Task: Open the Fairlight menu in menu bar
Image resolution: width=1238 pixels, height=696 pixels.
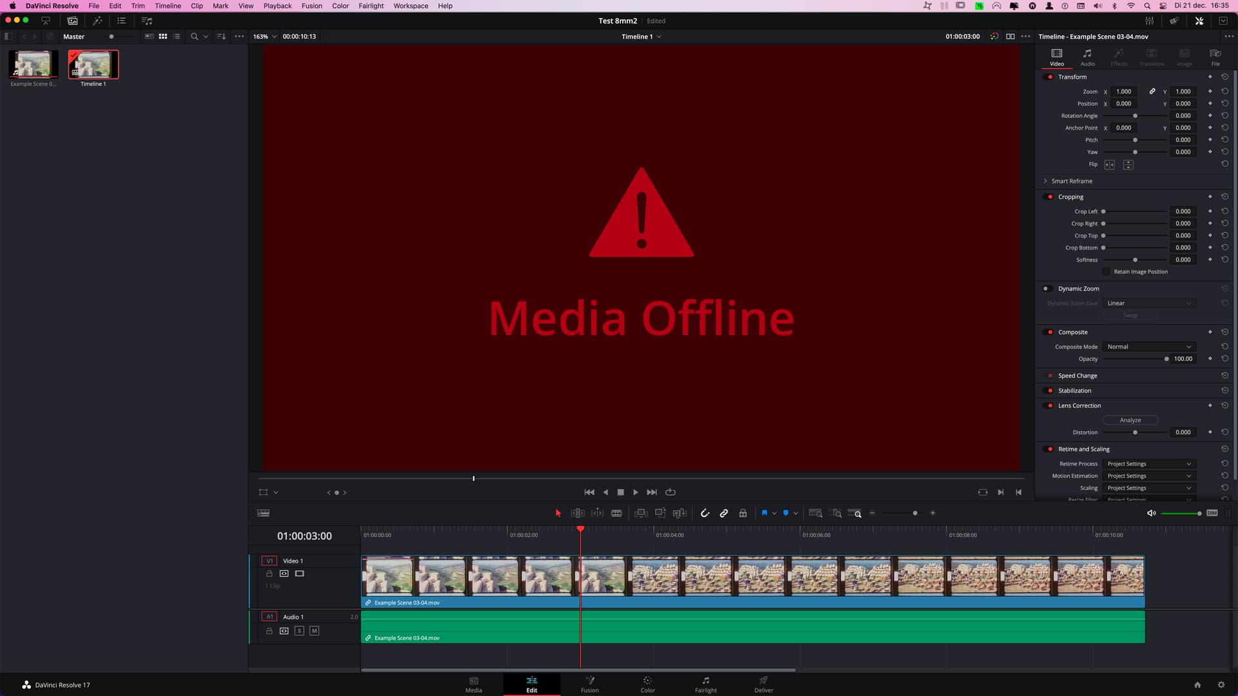Action: (x=371, y=6)
